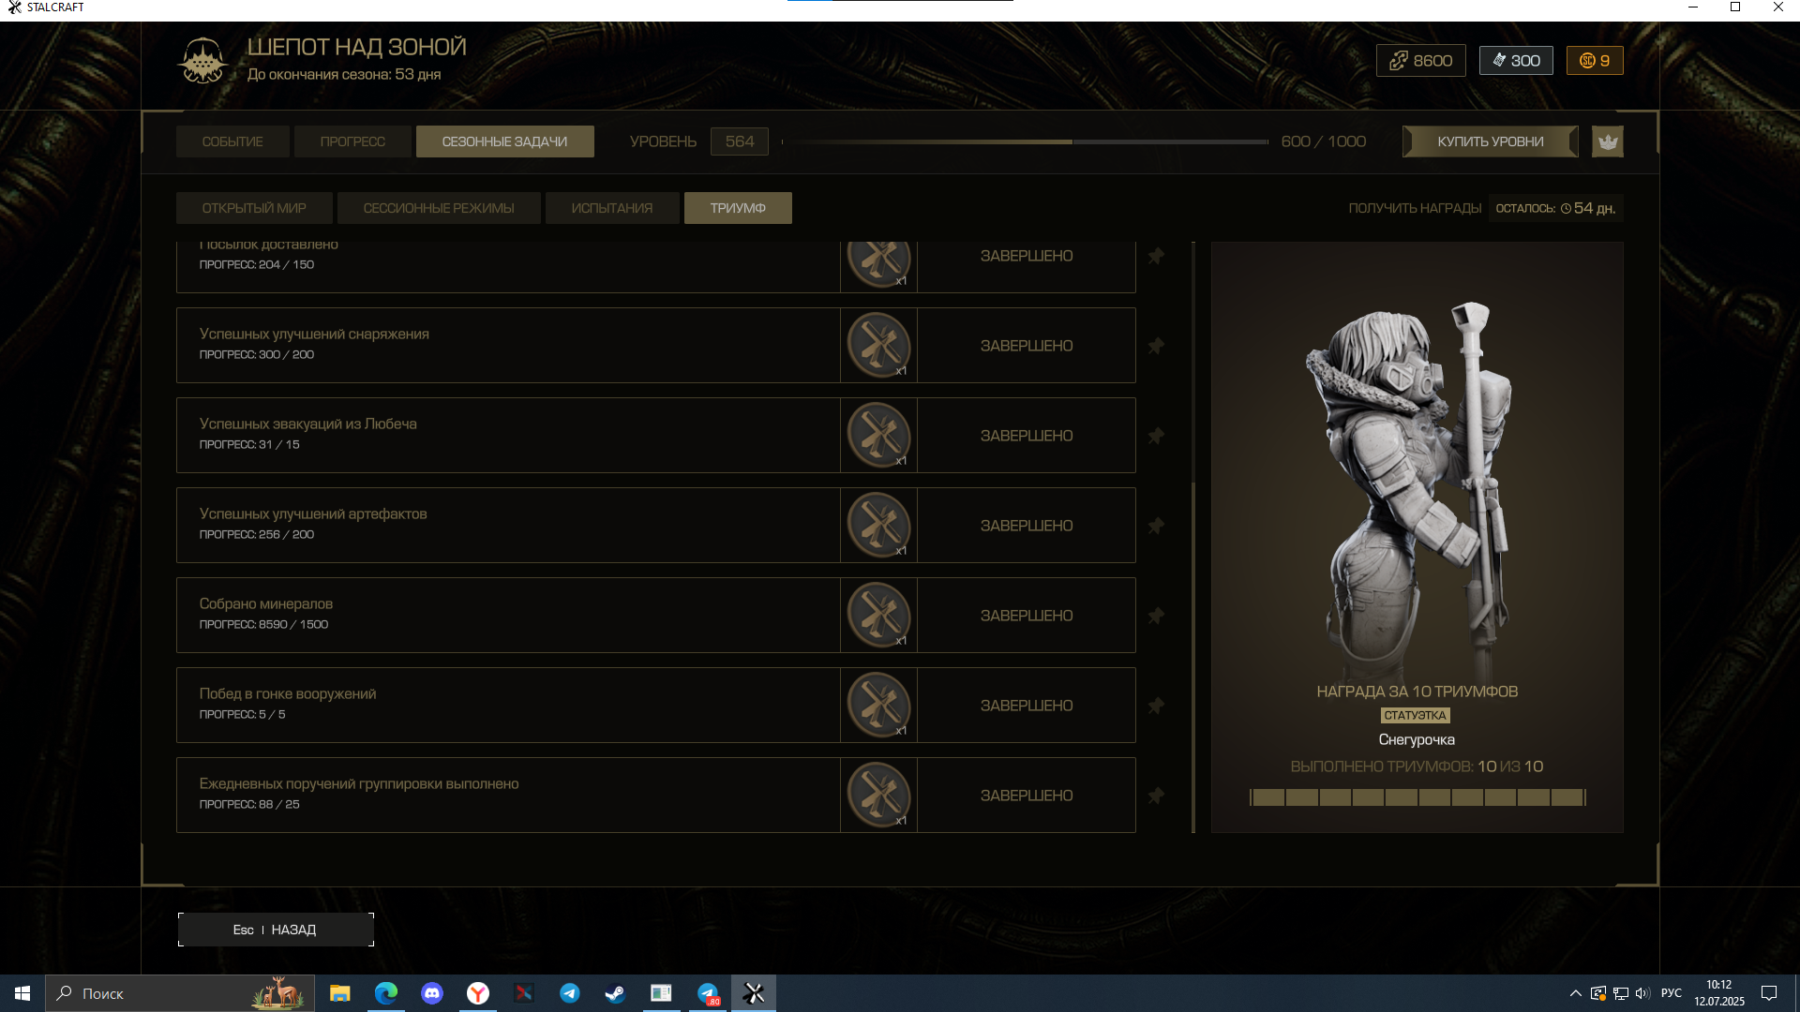Pin the 'Собрано минералов' task
The width and height of the screenshot is (1800, 1012).
tap(1156, 616)
